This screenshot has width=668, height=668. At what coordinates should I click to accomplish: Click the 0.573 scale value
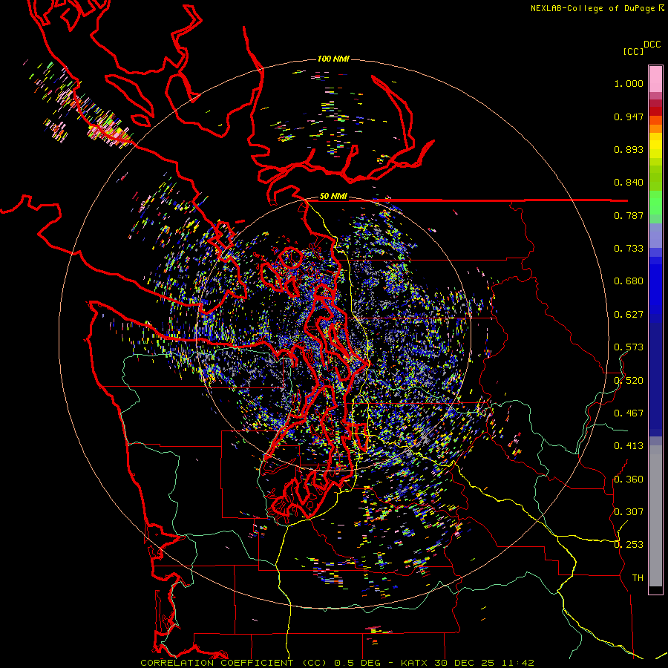(x=629, y=347)
